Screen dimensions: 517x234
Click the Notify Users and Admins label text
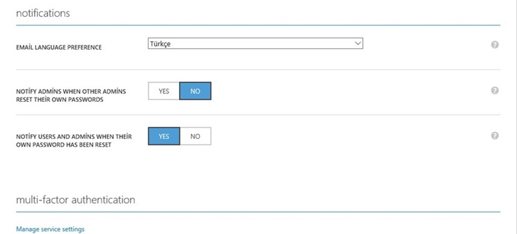[x=74, y=141]
